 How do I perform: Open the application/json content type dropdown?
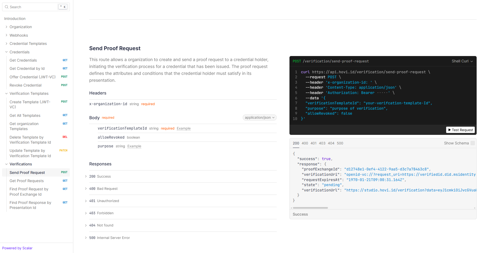tap(259, 118)
